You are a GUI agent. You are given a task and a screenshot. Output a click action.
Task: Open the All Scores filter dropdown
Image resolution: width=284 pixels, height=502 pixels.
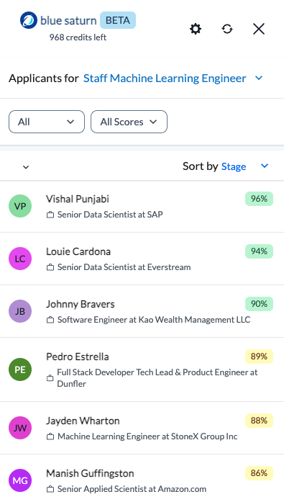(129, 122)
